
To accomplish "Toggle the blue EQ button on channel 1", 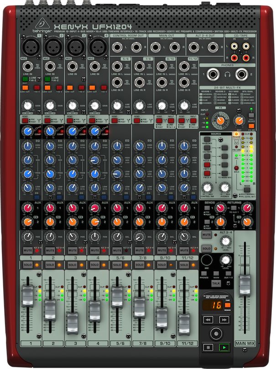I will point(37,197).
